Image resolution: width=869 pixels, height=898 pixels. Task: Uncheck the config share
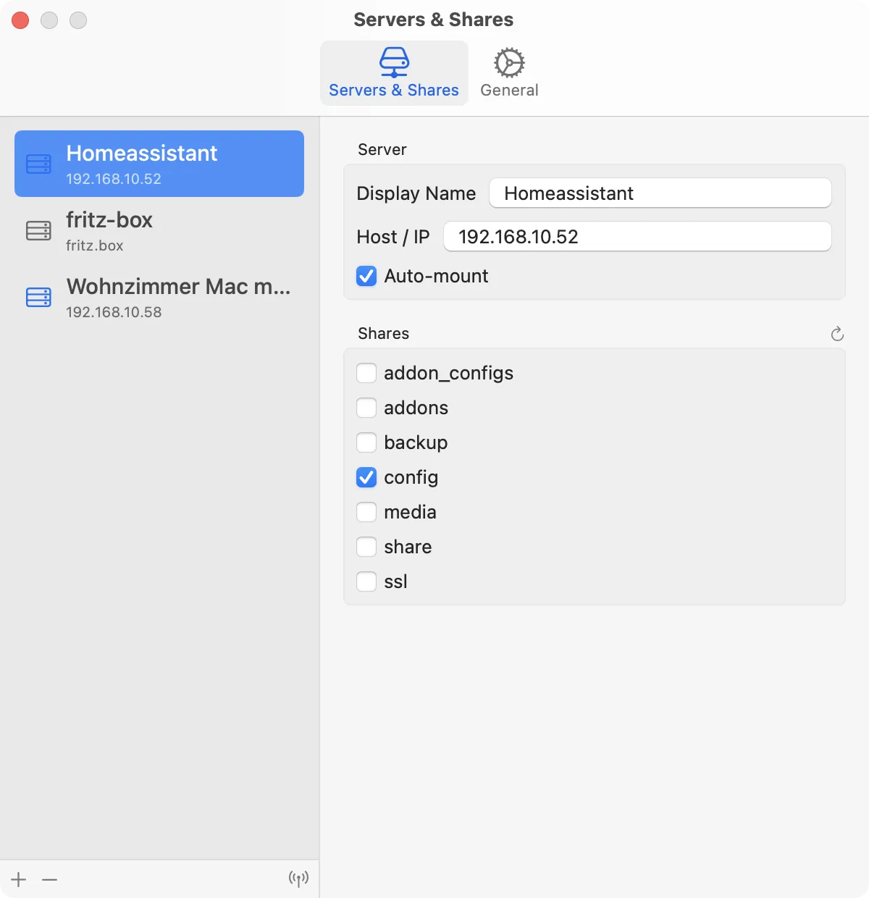[x=366, y=477]
